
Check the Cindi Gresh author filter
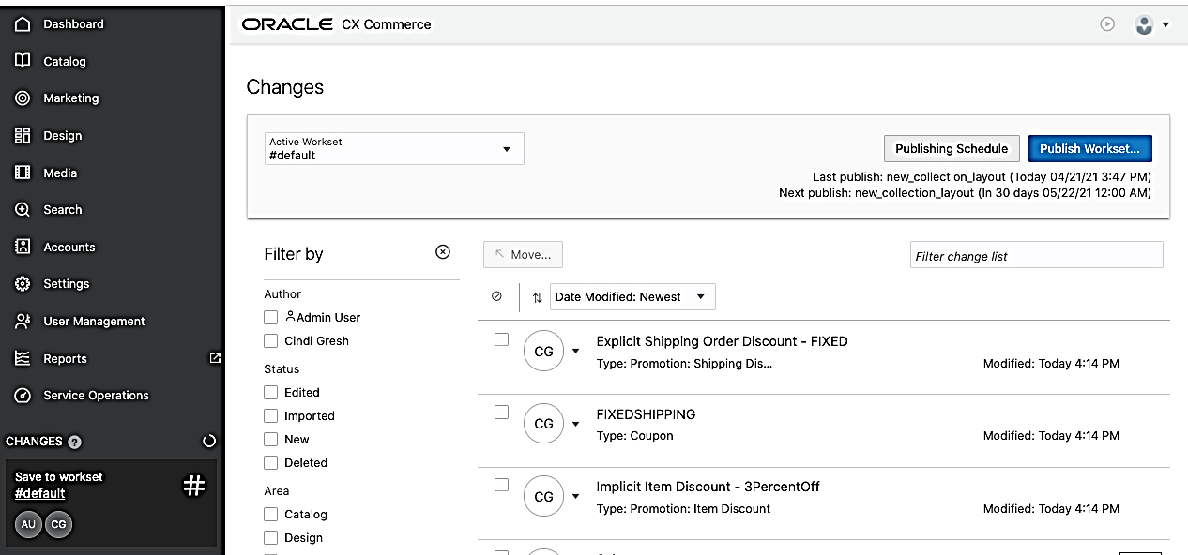[271, 341]
